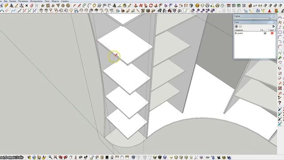Select the pink Eraser tool in the top toolbar
284x160 pixels.
32,6
